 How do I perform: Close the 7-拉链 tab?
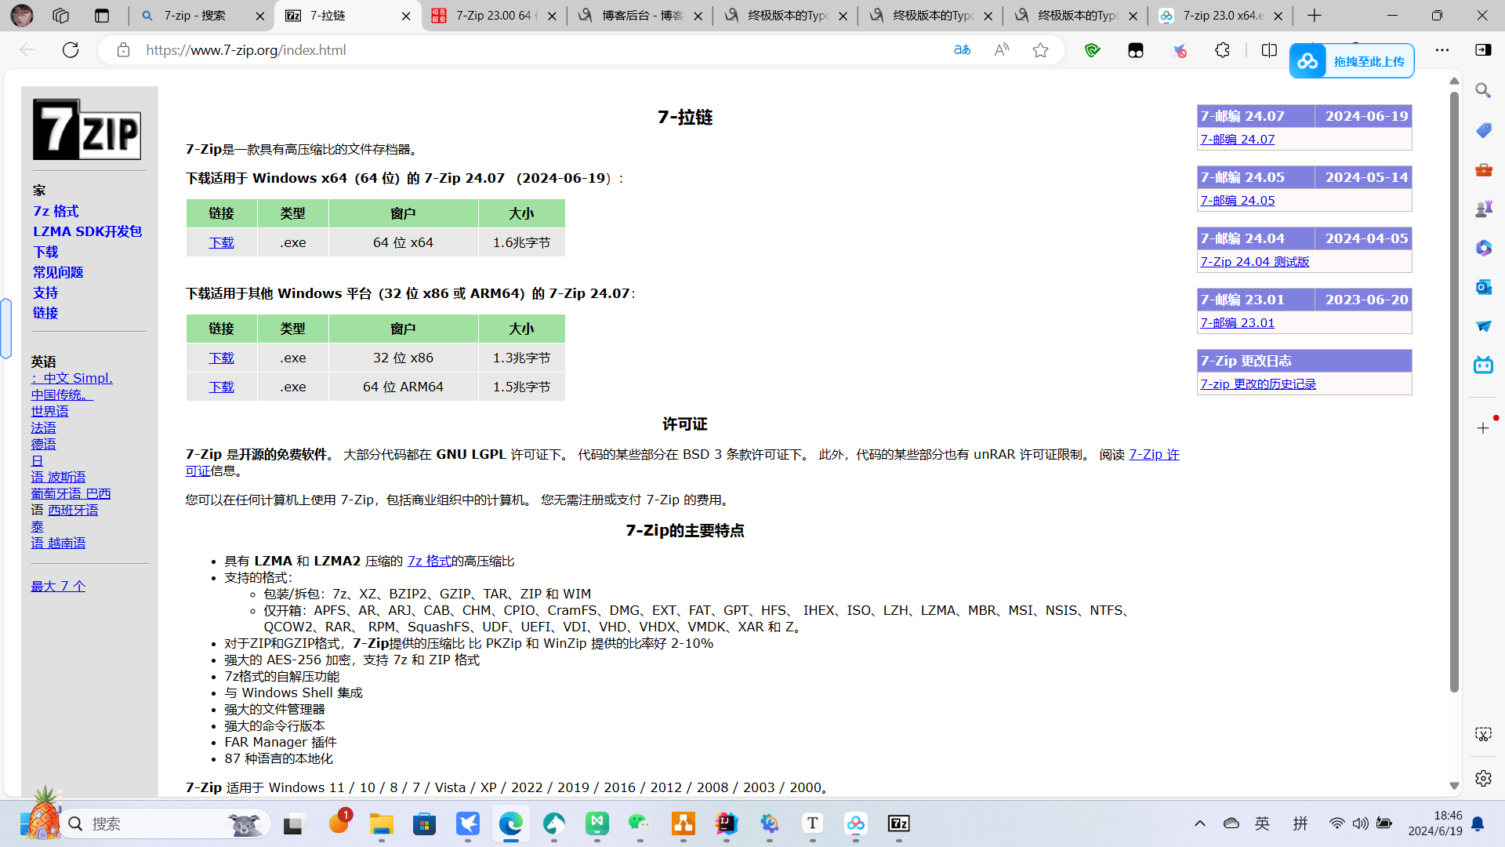point(406,16)
